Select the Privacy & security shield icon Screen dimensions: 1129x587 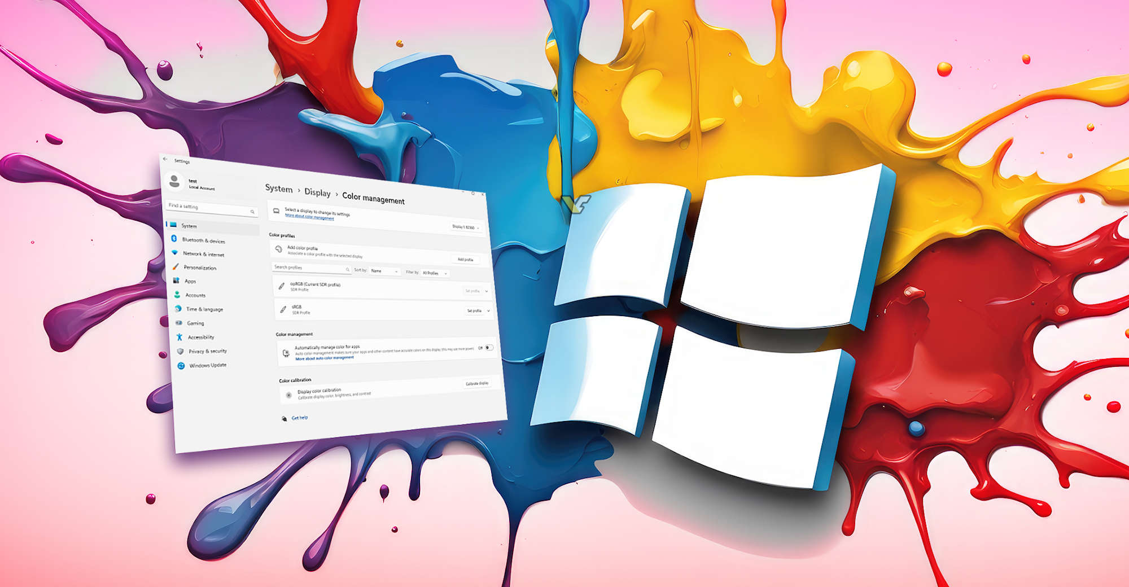181,351
